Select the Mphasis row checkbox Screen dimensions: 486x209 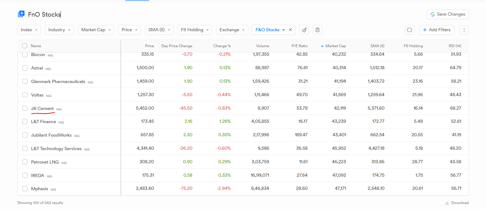point(25,188)
